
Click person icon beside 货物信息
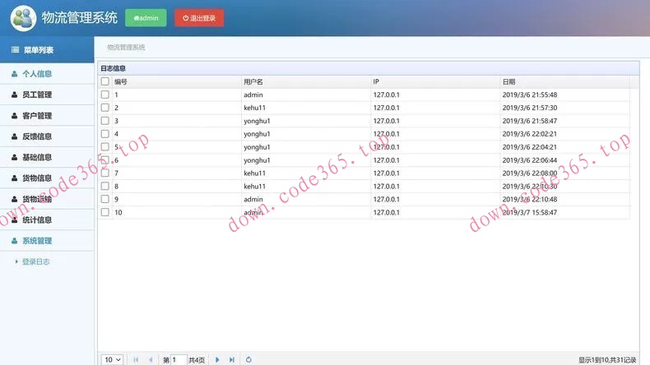(15, 178)
